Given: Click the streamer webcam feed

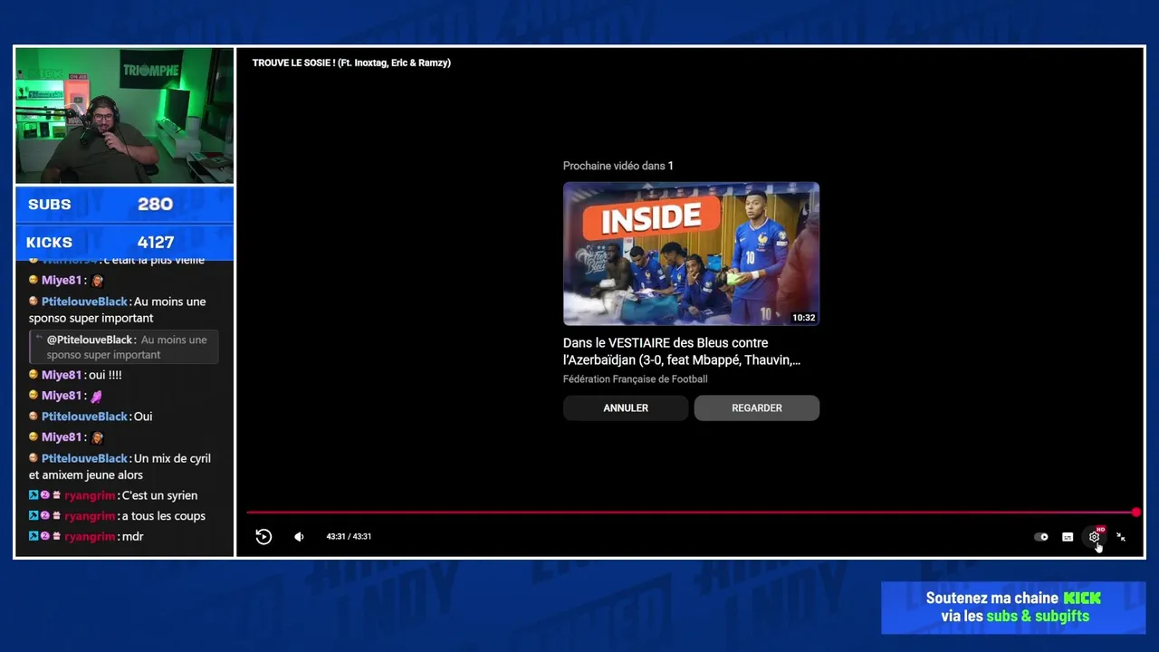Looking at the screenshot, I should pos(124,116).
